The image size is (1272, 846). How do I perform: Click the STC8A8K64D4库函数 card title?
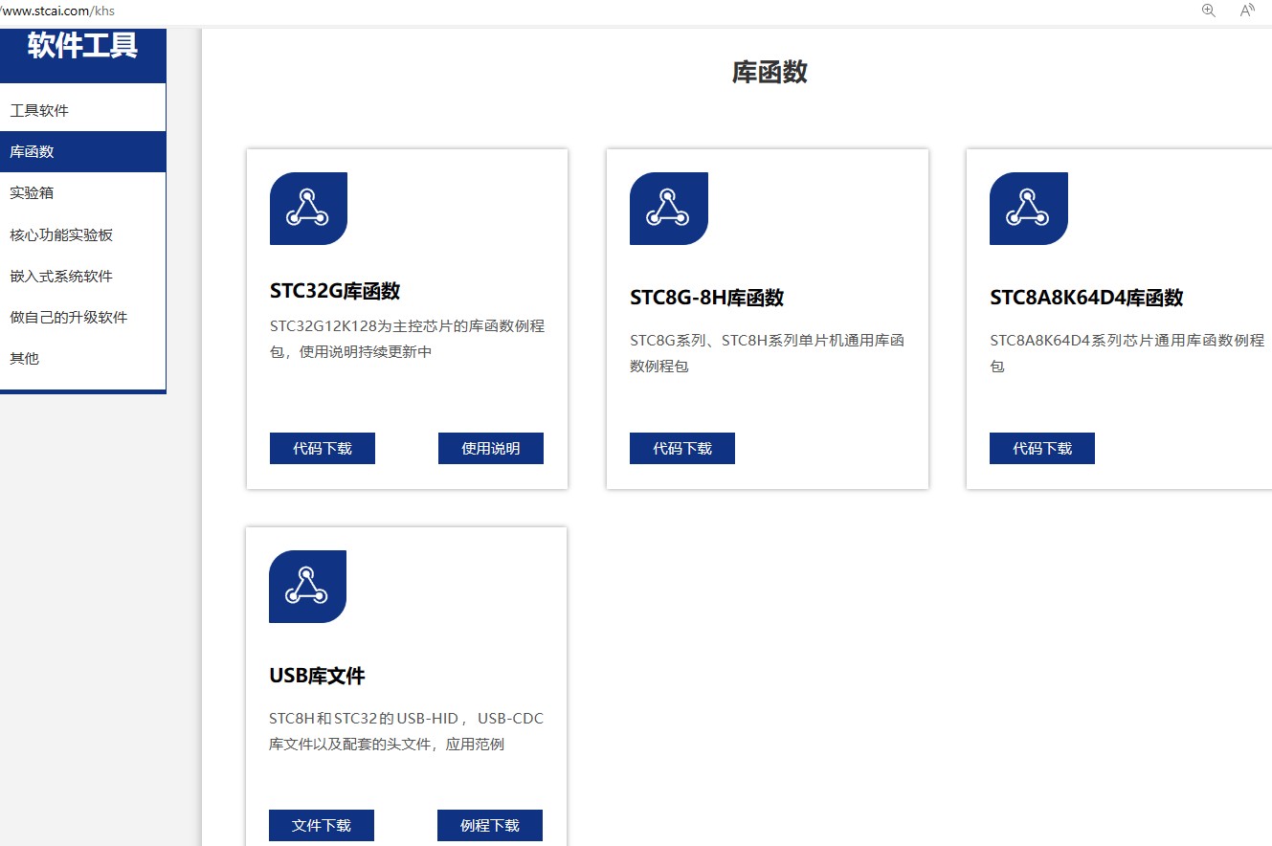coord(1086,298)
